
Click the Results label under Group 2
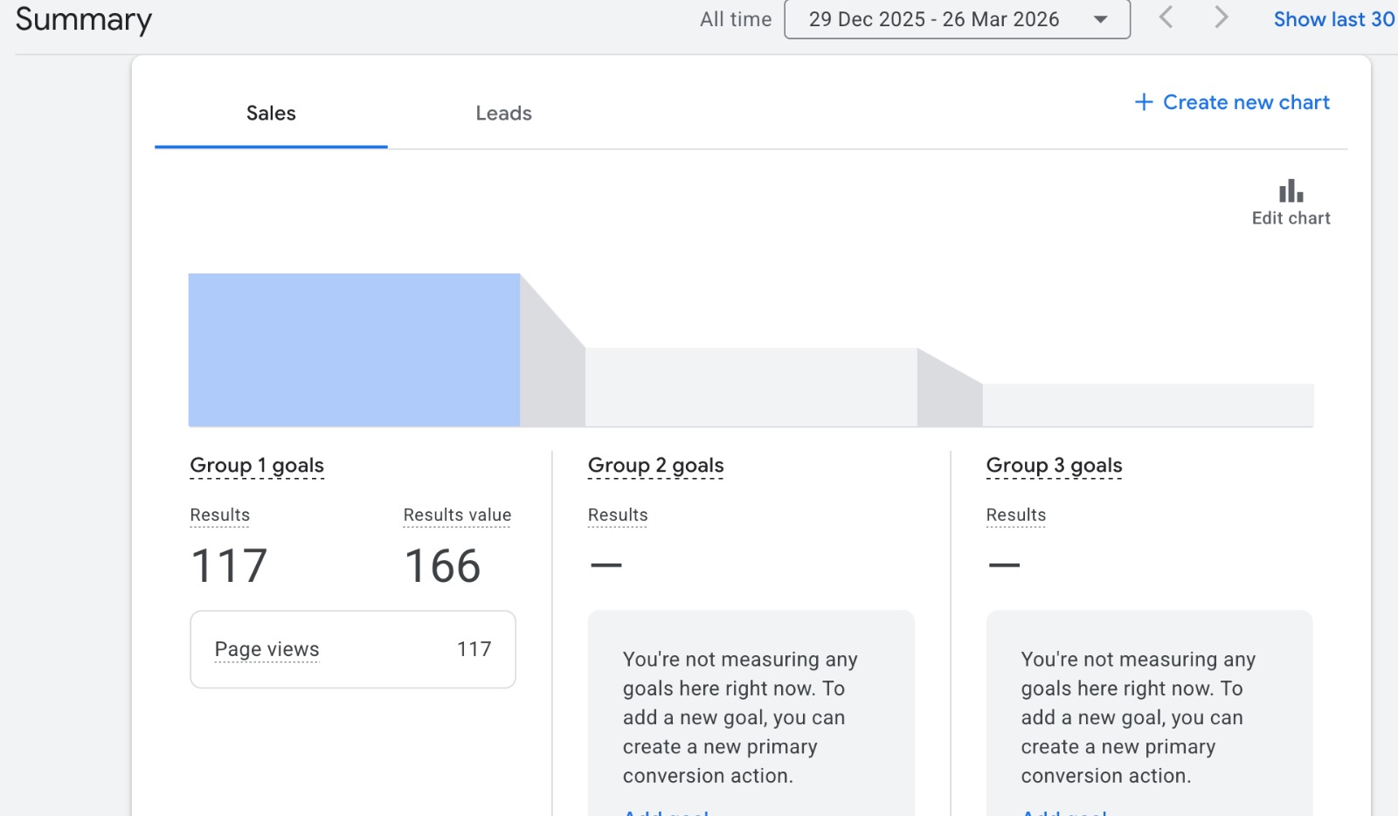(x=618, y=515)
